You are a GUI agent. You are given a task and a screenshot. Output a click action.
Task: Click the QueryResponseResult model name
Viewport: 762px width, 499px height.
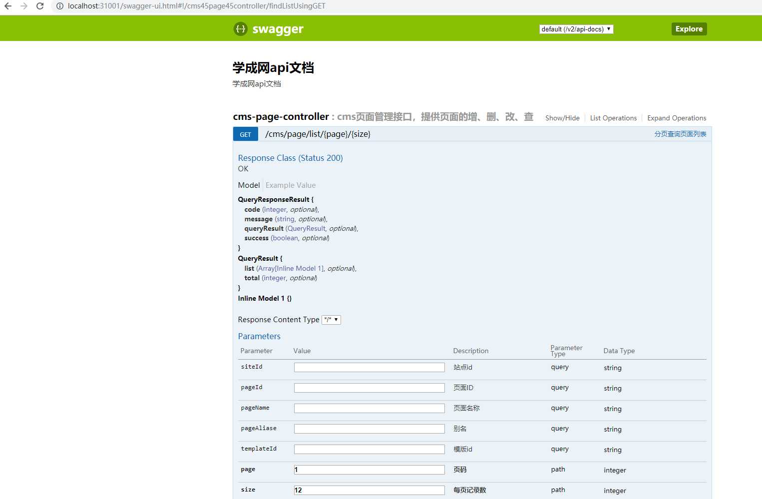274,199
